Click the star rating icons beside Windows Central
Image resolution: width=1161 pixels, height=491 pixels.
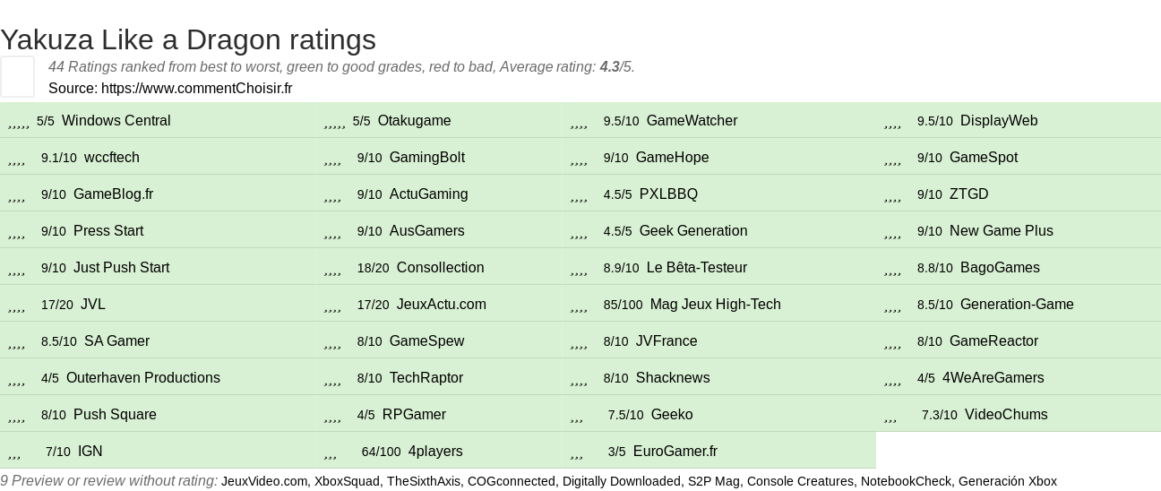pos(19,121)
